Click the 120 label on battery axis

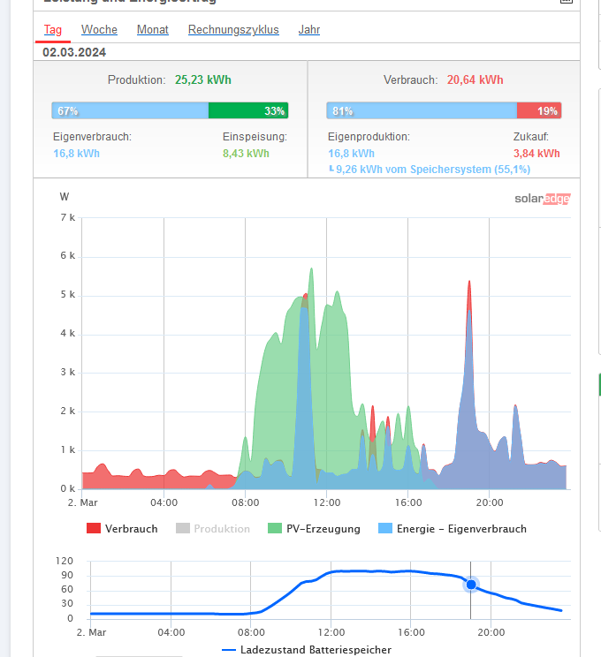[65, 561]
